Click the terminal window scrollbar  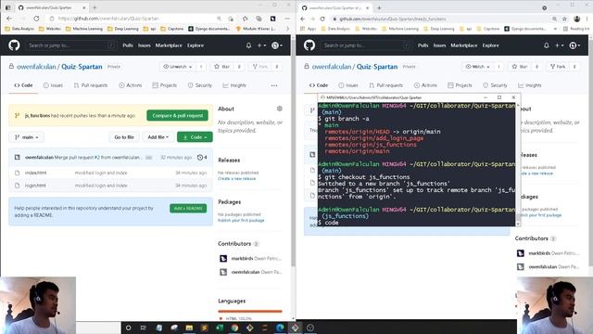click(x=518, y=165)
